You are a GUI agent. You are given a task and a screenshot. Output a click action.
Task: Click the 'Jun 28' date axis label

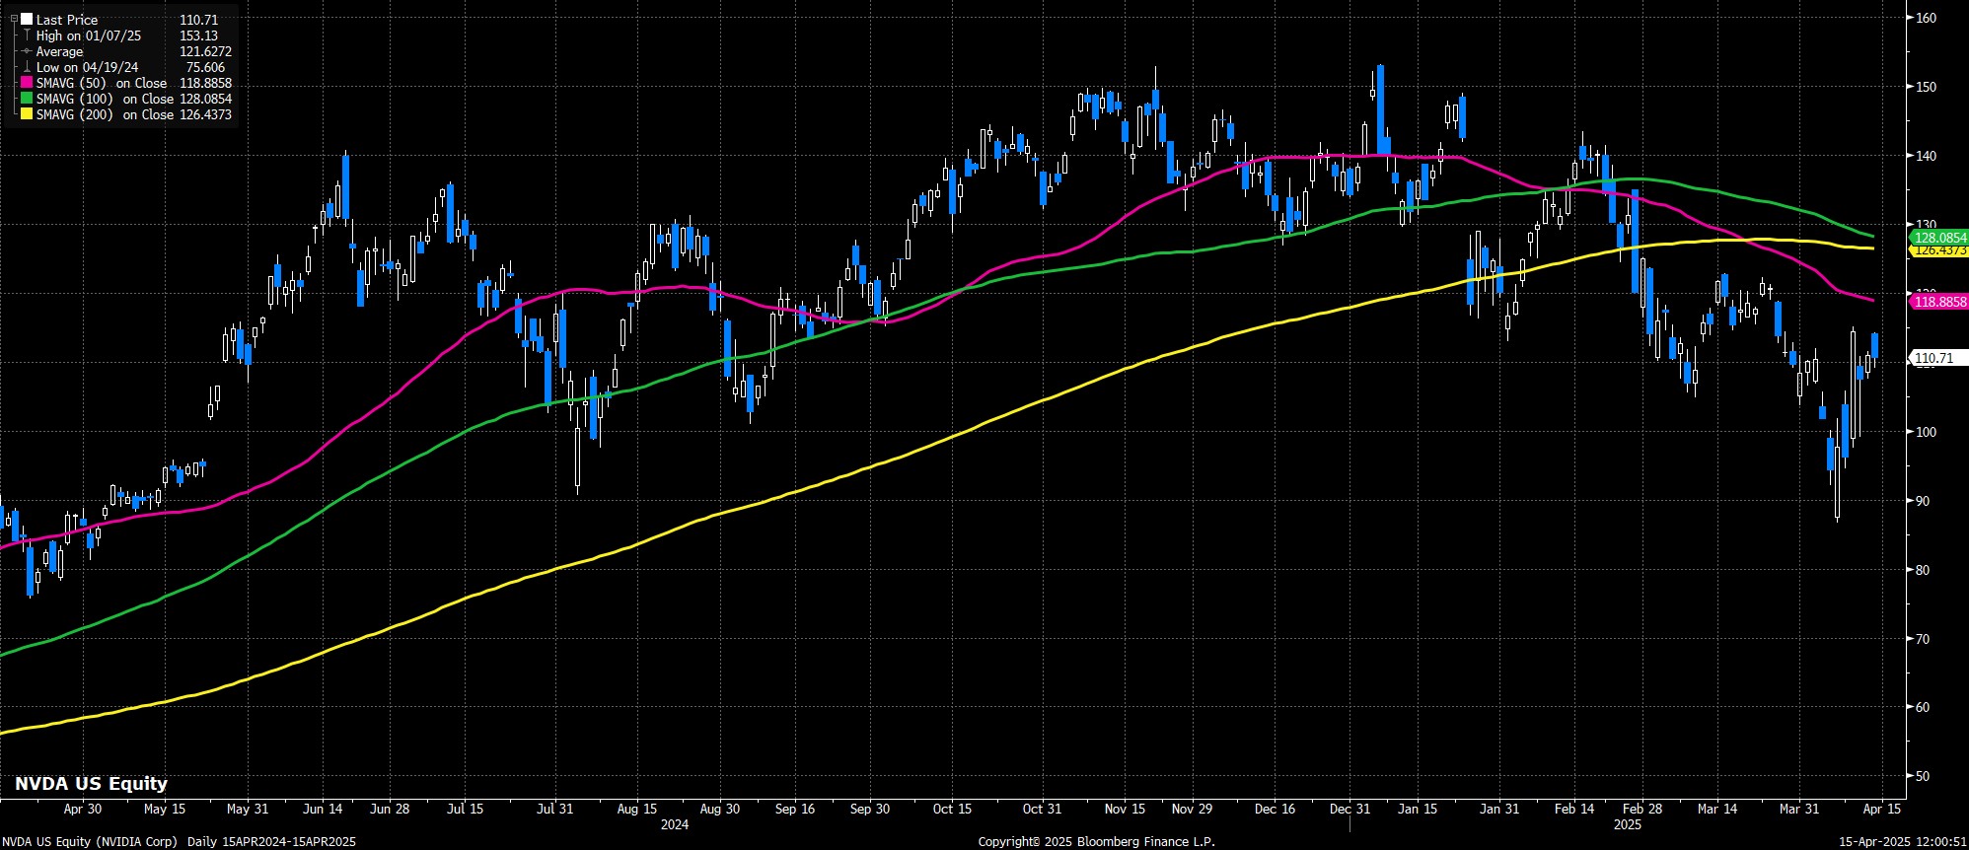tap(390, 809)
